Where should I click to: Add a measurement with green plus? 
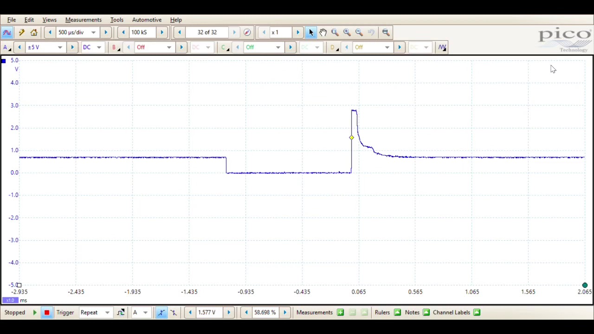coord(340,313)
